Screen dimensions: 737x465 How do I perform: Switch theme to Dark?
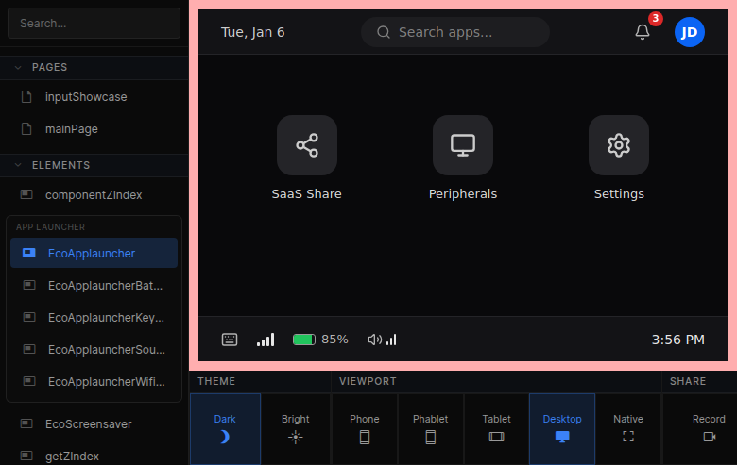(225, 428)
